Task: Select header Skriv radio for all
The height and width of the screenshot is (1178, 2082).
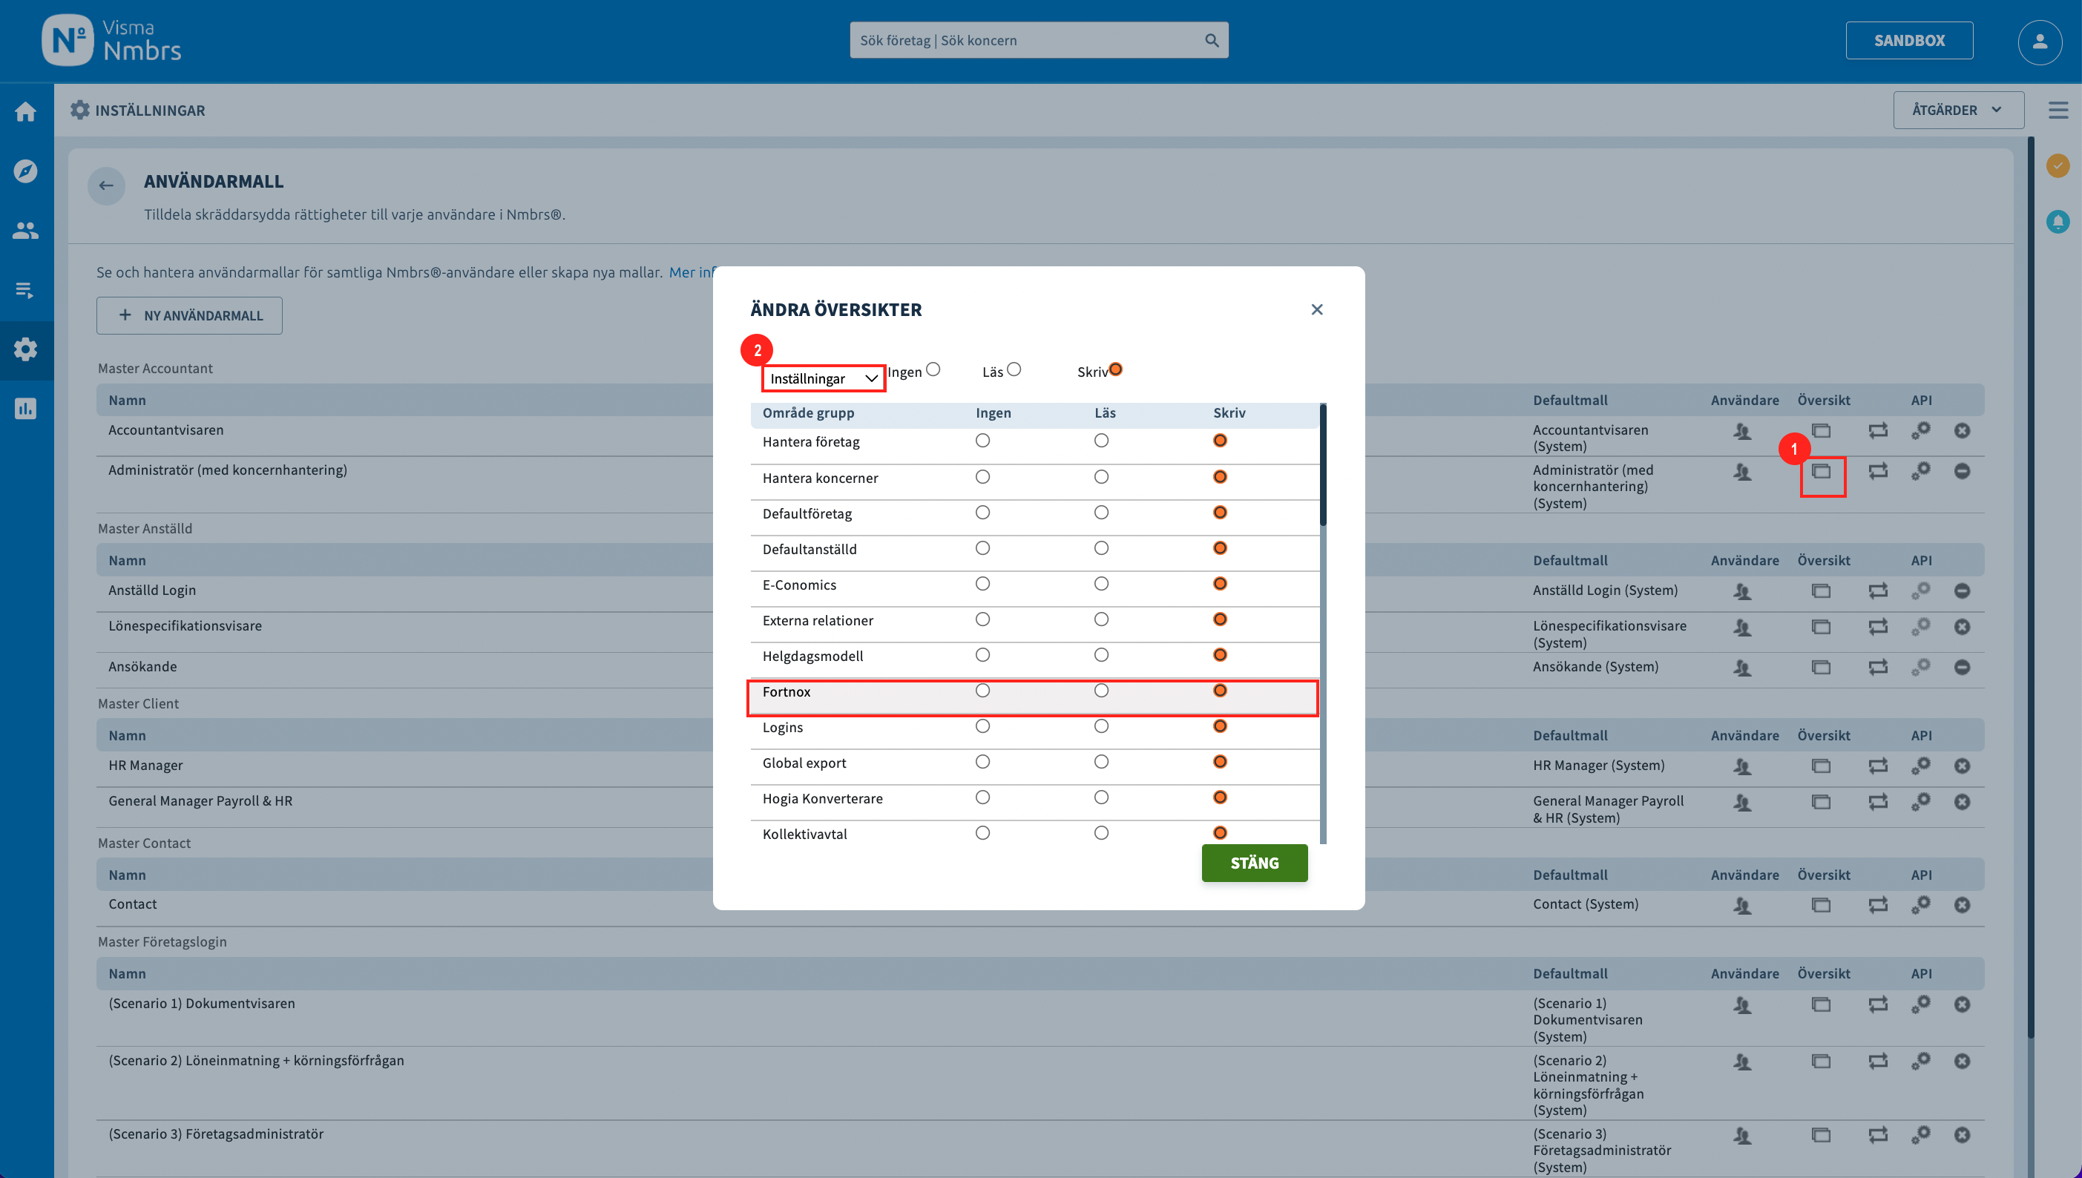Action: [x=1115, y=369]
